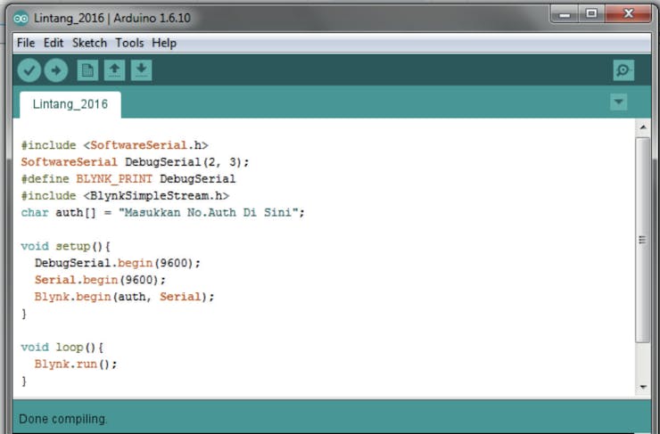Click the 'Masukkan No.Auth Di Sini' string
Viewport: 660px width, 434px height.
tap(209, 213)
